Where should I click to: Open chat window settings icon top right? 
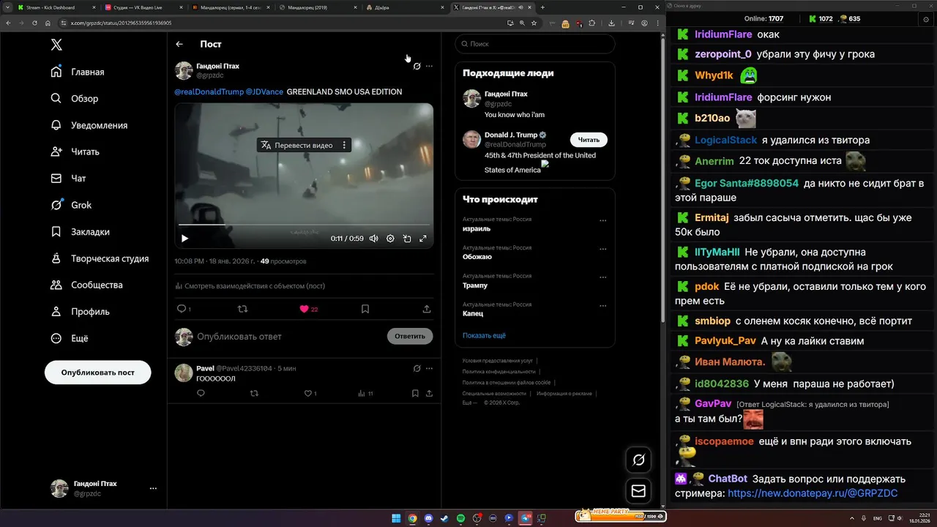coord(925,19)
